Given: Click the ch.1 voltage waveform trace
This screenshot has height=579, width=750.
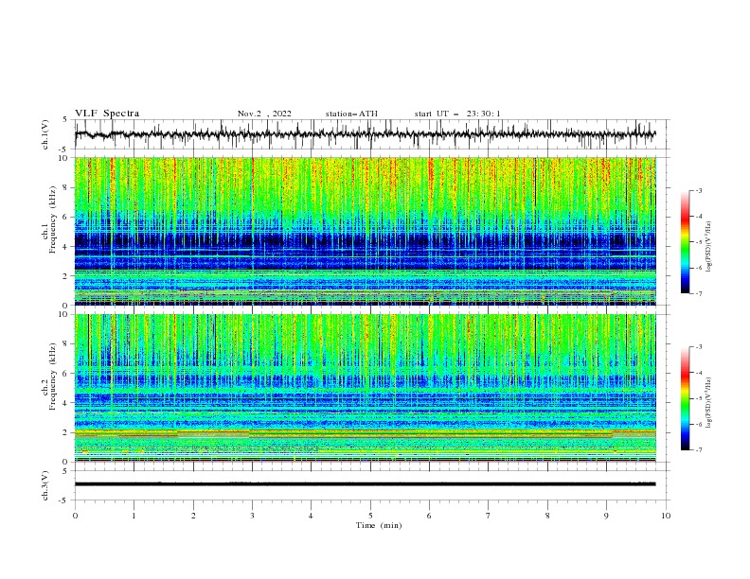Looking at the screenshot, I should coord(366,134).
